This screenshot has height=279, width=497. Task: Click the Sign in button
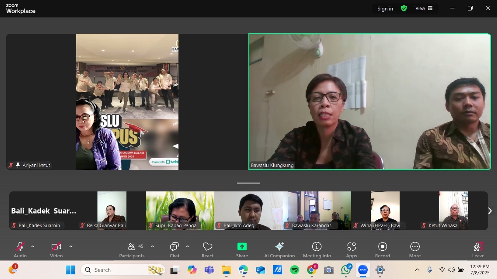385,9
